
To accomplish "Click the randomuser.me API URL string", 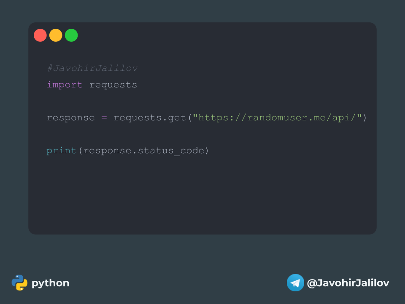I will pos(278,117).
